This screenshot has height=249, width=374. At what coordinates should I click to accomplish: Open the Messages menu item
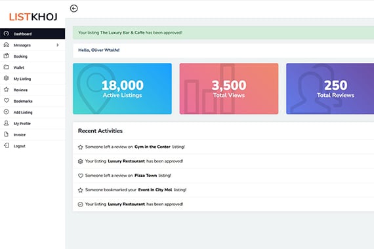[32, 45]
